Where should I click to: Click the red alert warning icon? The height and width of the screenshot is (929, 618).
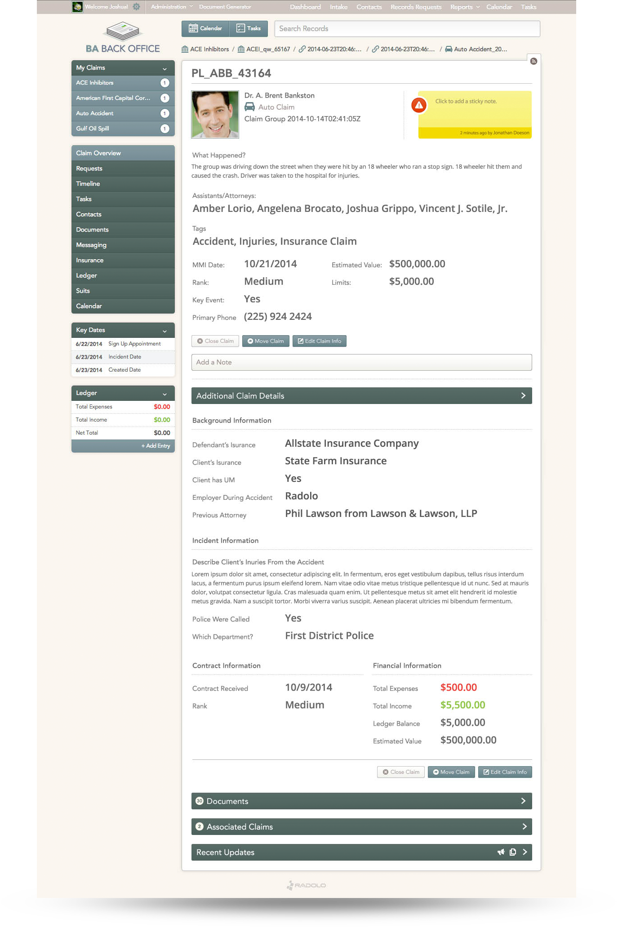(419, 105)
